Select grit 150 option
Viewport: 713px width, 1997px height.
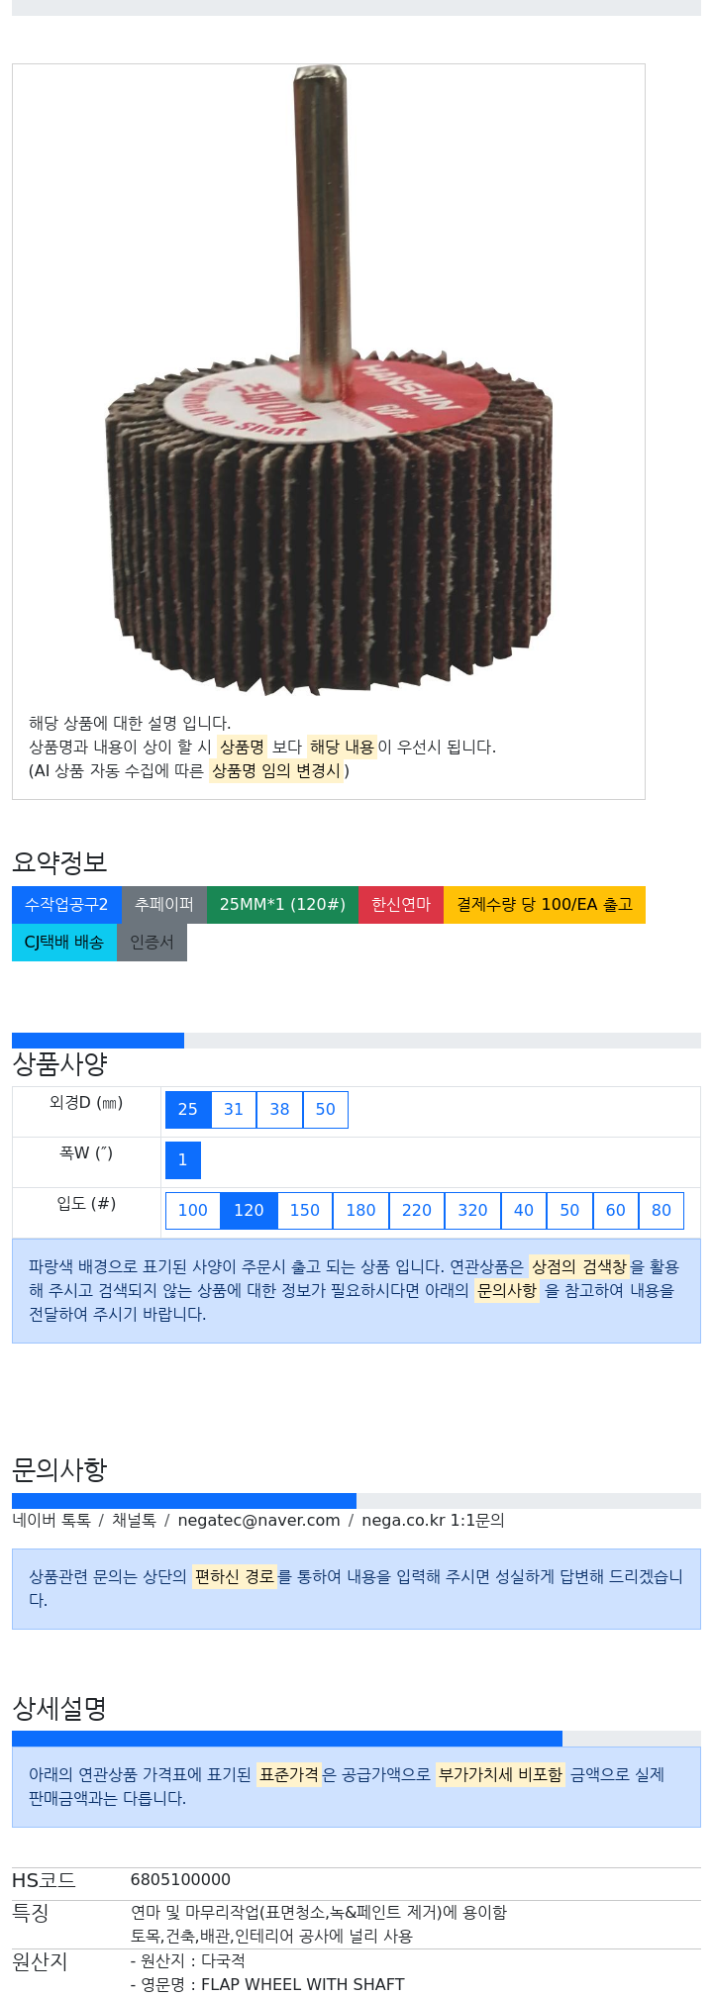(304, 1211)
